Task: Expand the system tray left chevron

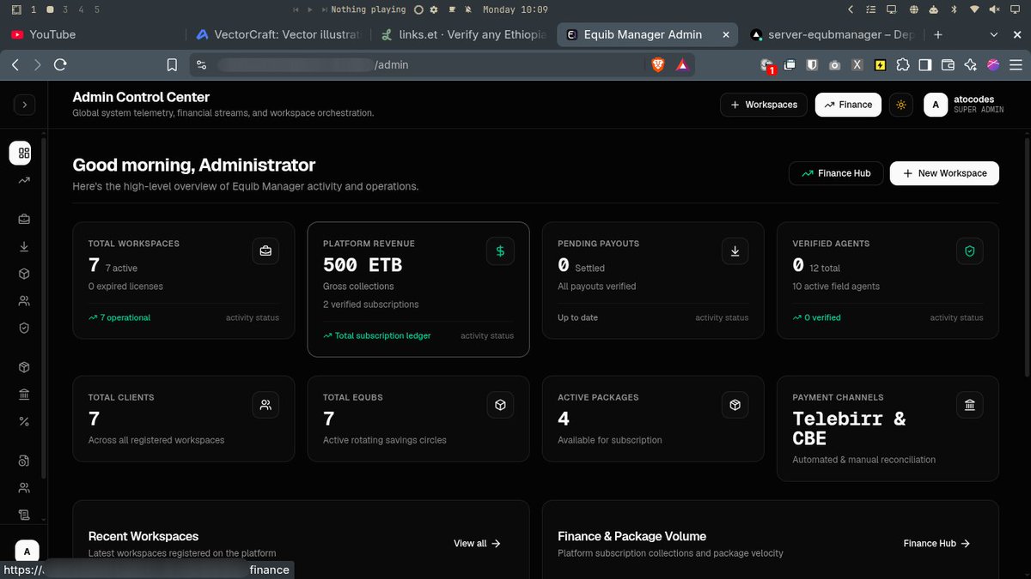Action: point(851,9)
